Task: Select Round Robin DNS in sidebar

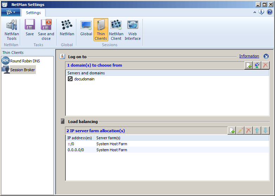Action: tap(25, 61)
